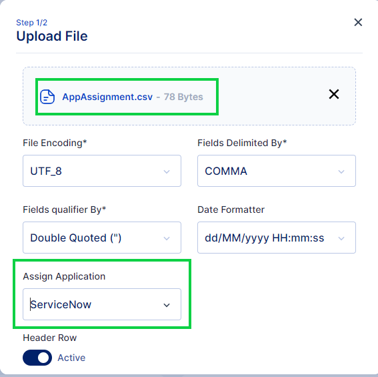Remove the AppAssignment.csv uploaded file
Screen dimensions: 378x377
click(334, 94)
